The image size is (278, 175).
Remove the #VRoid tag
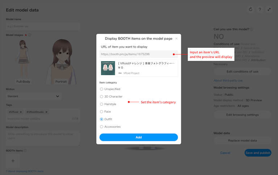pos(21,112)
